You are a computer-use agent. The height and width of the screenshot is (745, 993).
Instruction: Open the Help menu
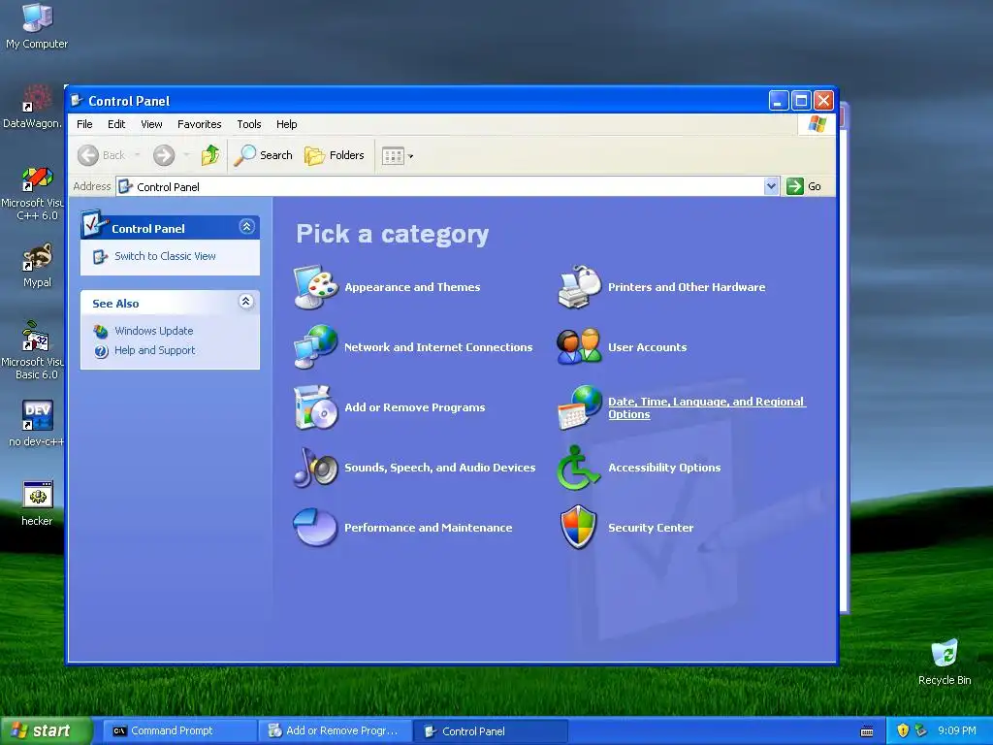(x=286, y=124)
